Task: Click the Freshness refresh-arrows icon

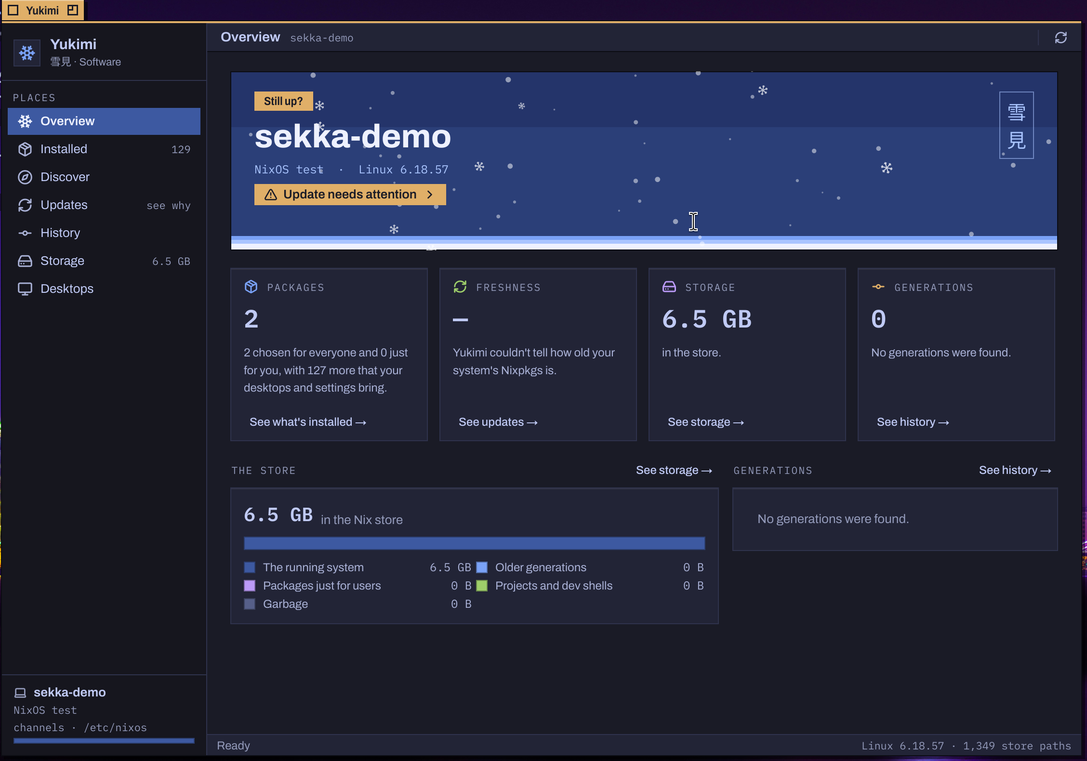Action: click(460, 287)
